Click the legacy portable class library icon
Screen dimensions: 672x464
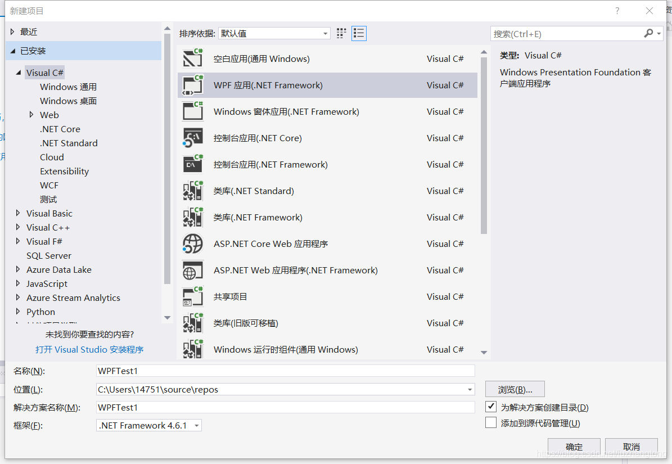pos(192,323)
